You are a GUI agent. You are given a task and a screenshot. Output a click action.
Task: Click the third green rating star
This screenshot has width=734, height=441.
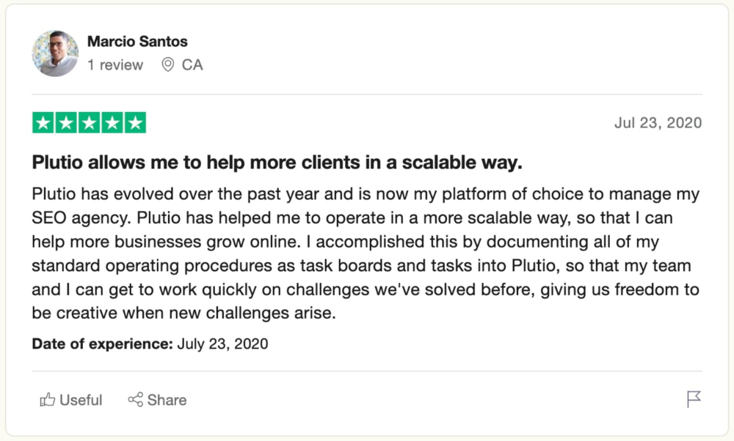89,123
